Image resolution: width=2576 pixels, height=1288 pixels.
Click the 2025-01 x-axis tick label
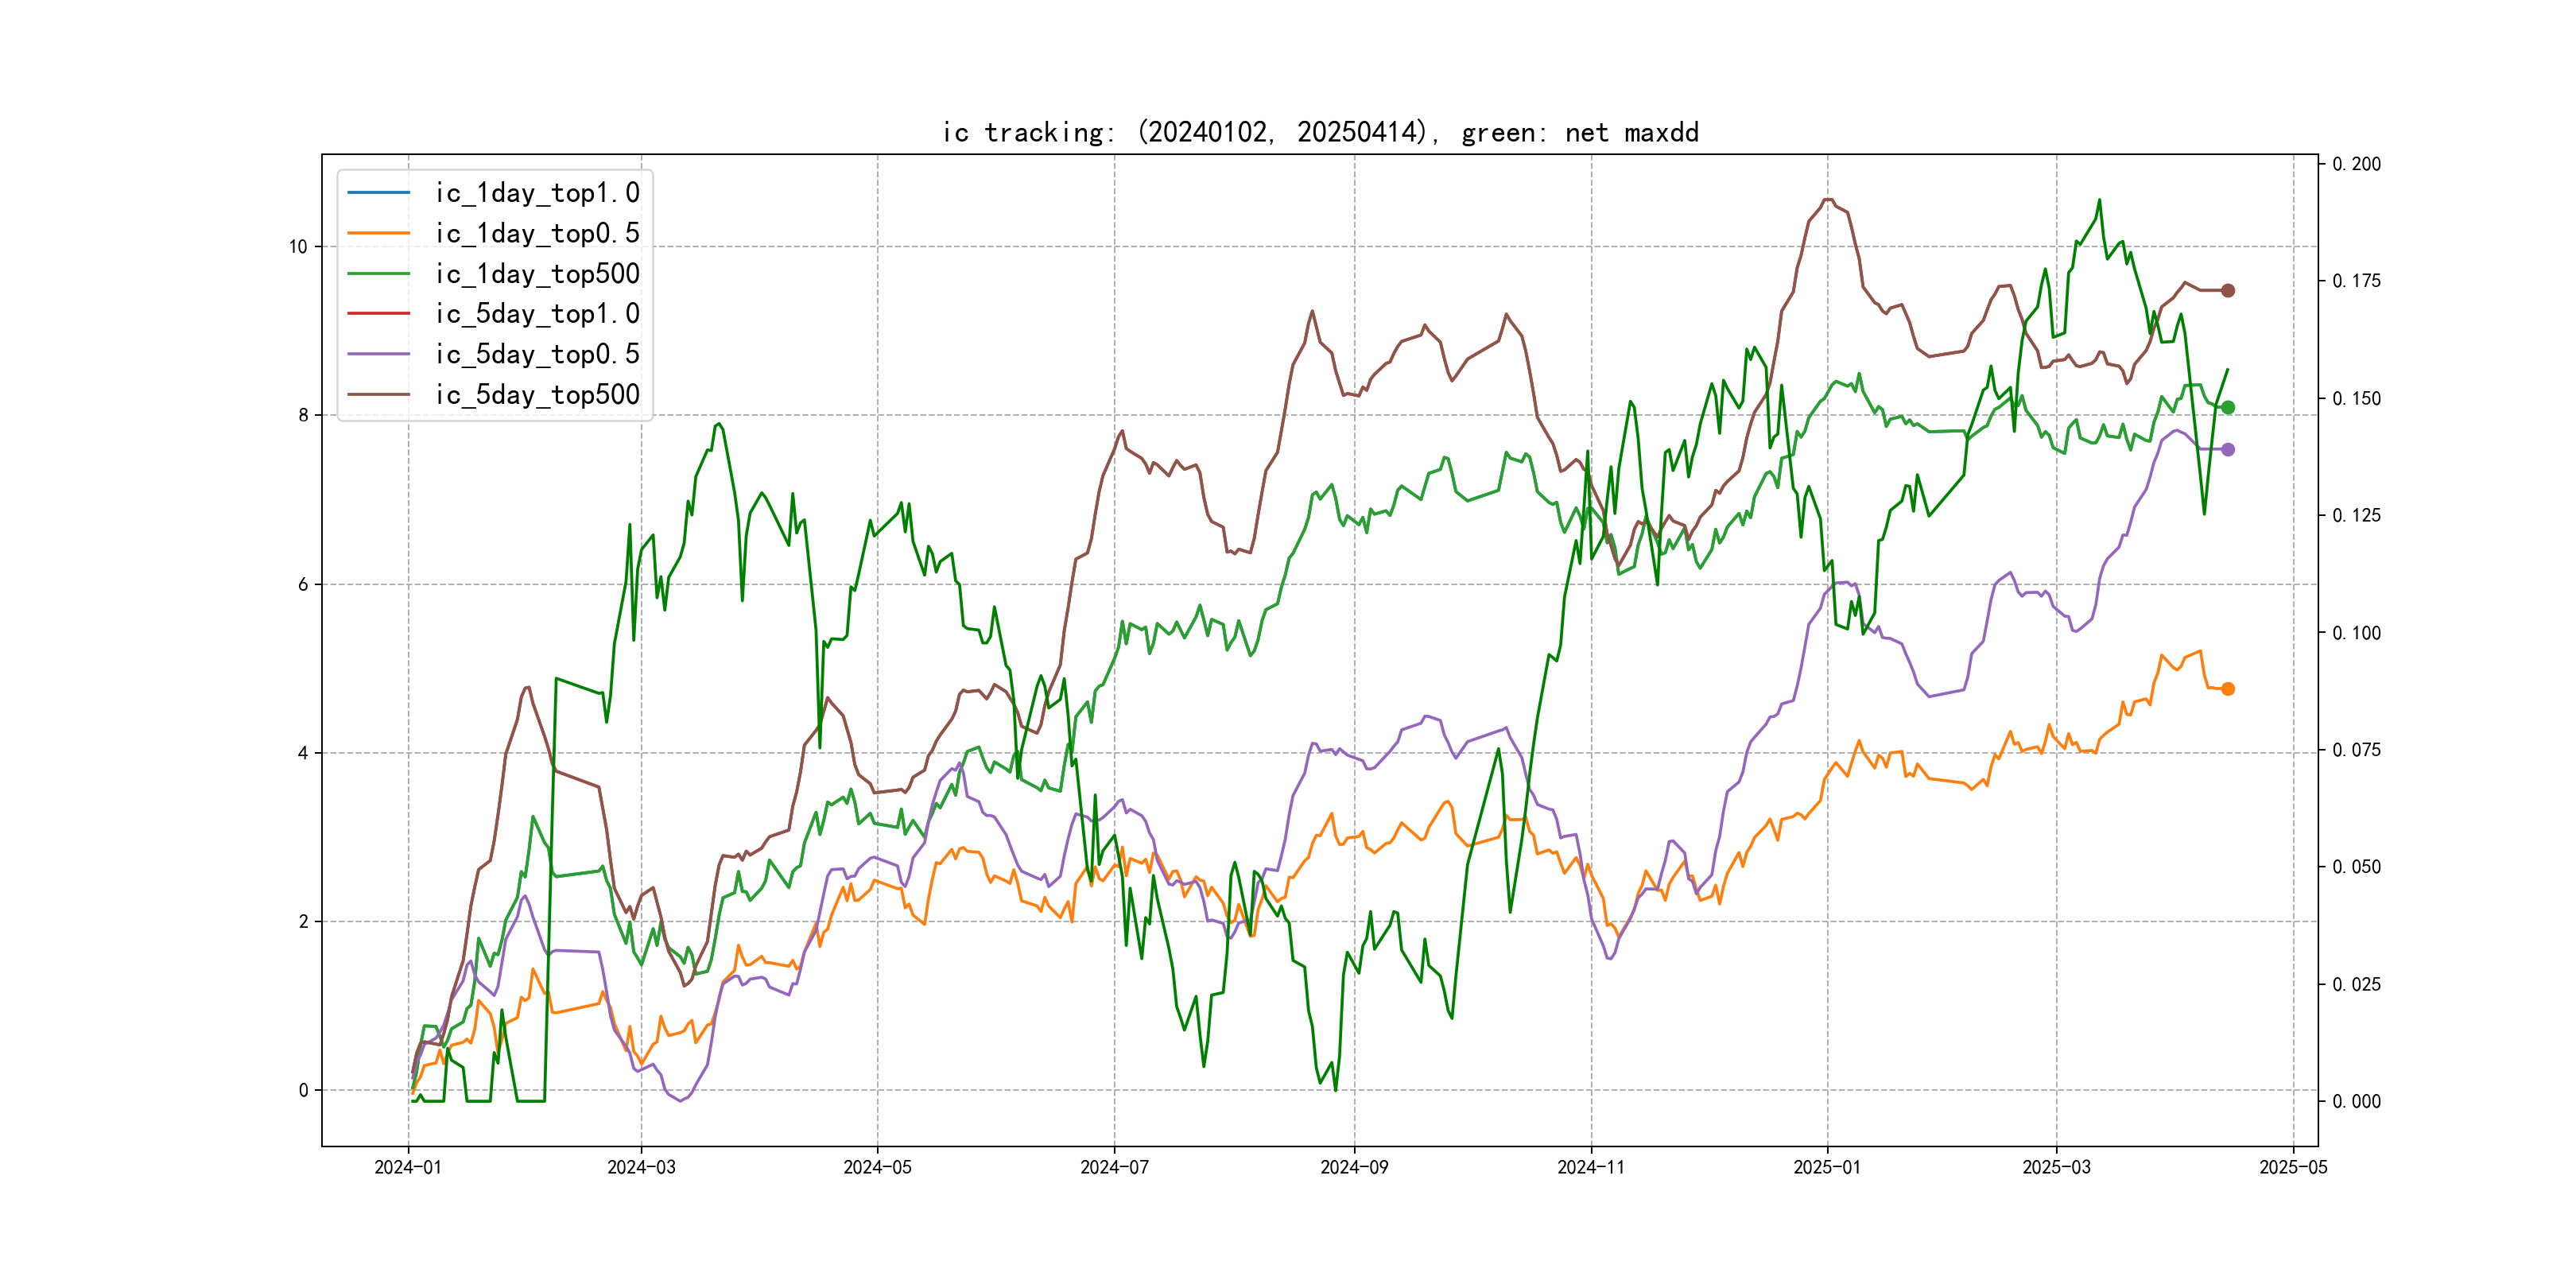coord(1827,1167)
